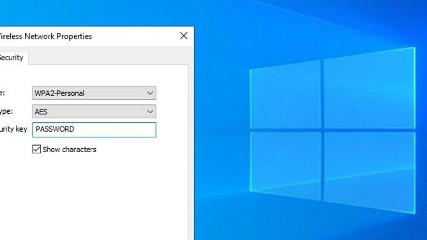Image resolution: width=427 pixels, height=240 pixels.
Task: Toggle the Show characters checkbox
Action: tap(36, 149)
